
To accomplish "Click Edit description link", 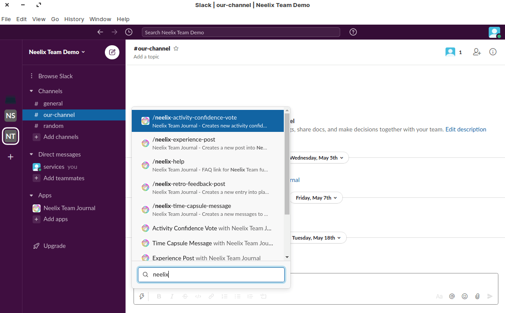I will click(466, 129).
